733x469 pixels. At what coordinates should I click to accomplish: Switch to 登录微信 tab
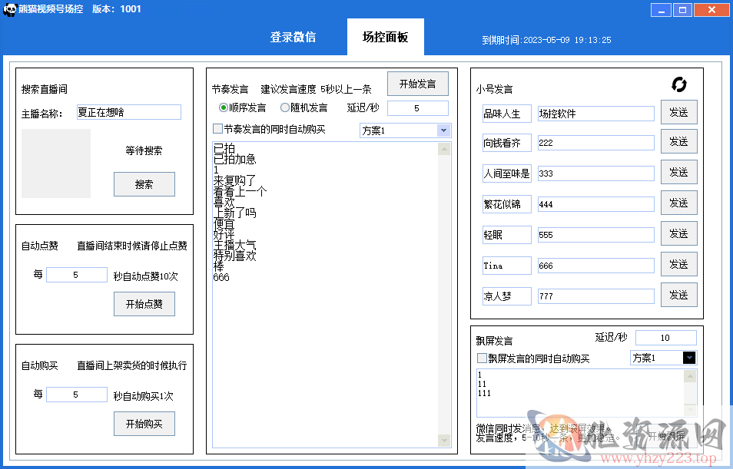(293, 37)
